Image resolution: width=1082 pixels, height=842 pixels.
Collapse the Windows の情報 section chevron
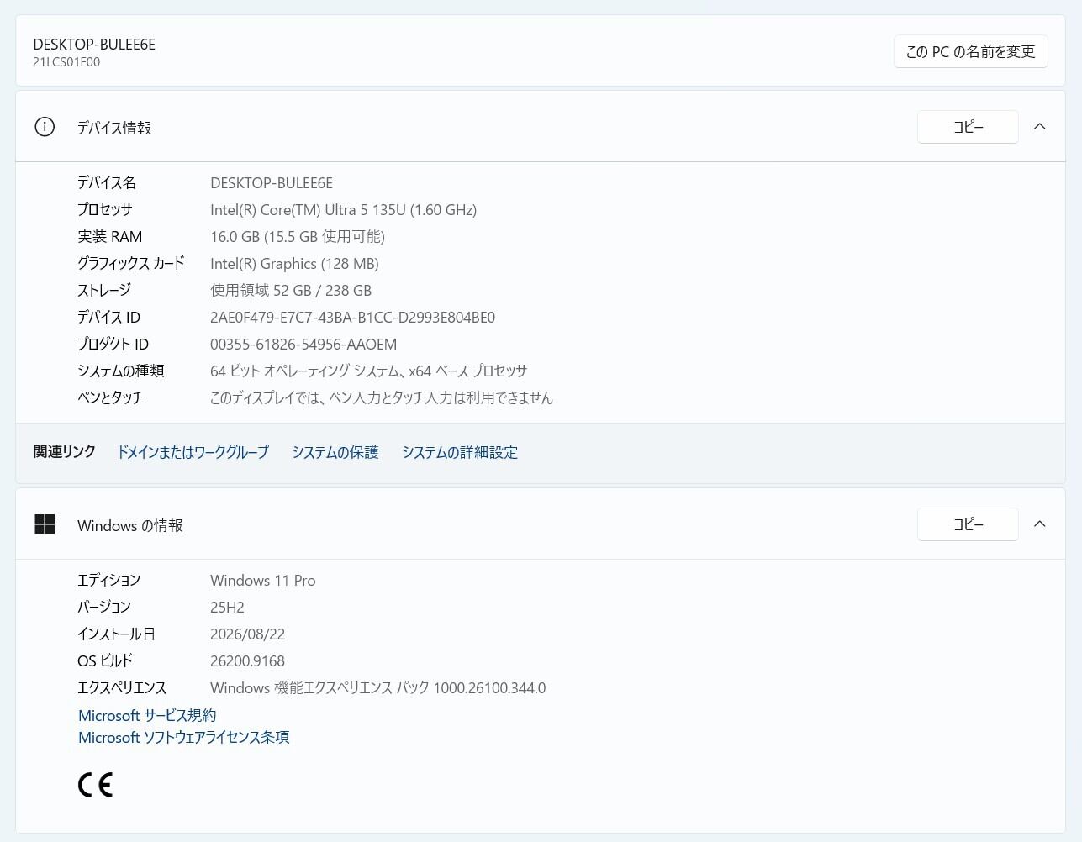pyautogui.click(x=1040, y=524)
